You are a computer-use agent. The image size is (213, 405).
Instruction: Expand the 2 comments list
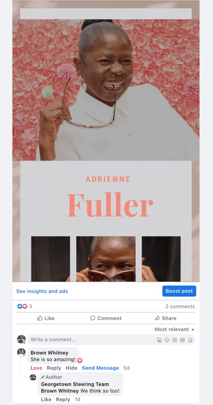[x=180, y=307]
